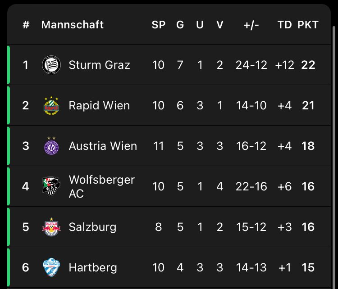Click the SP games played header

[x=159, y=25]
